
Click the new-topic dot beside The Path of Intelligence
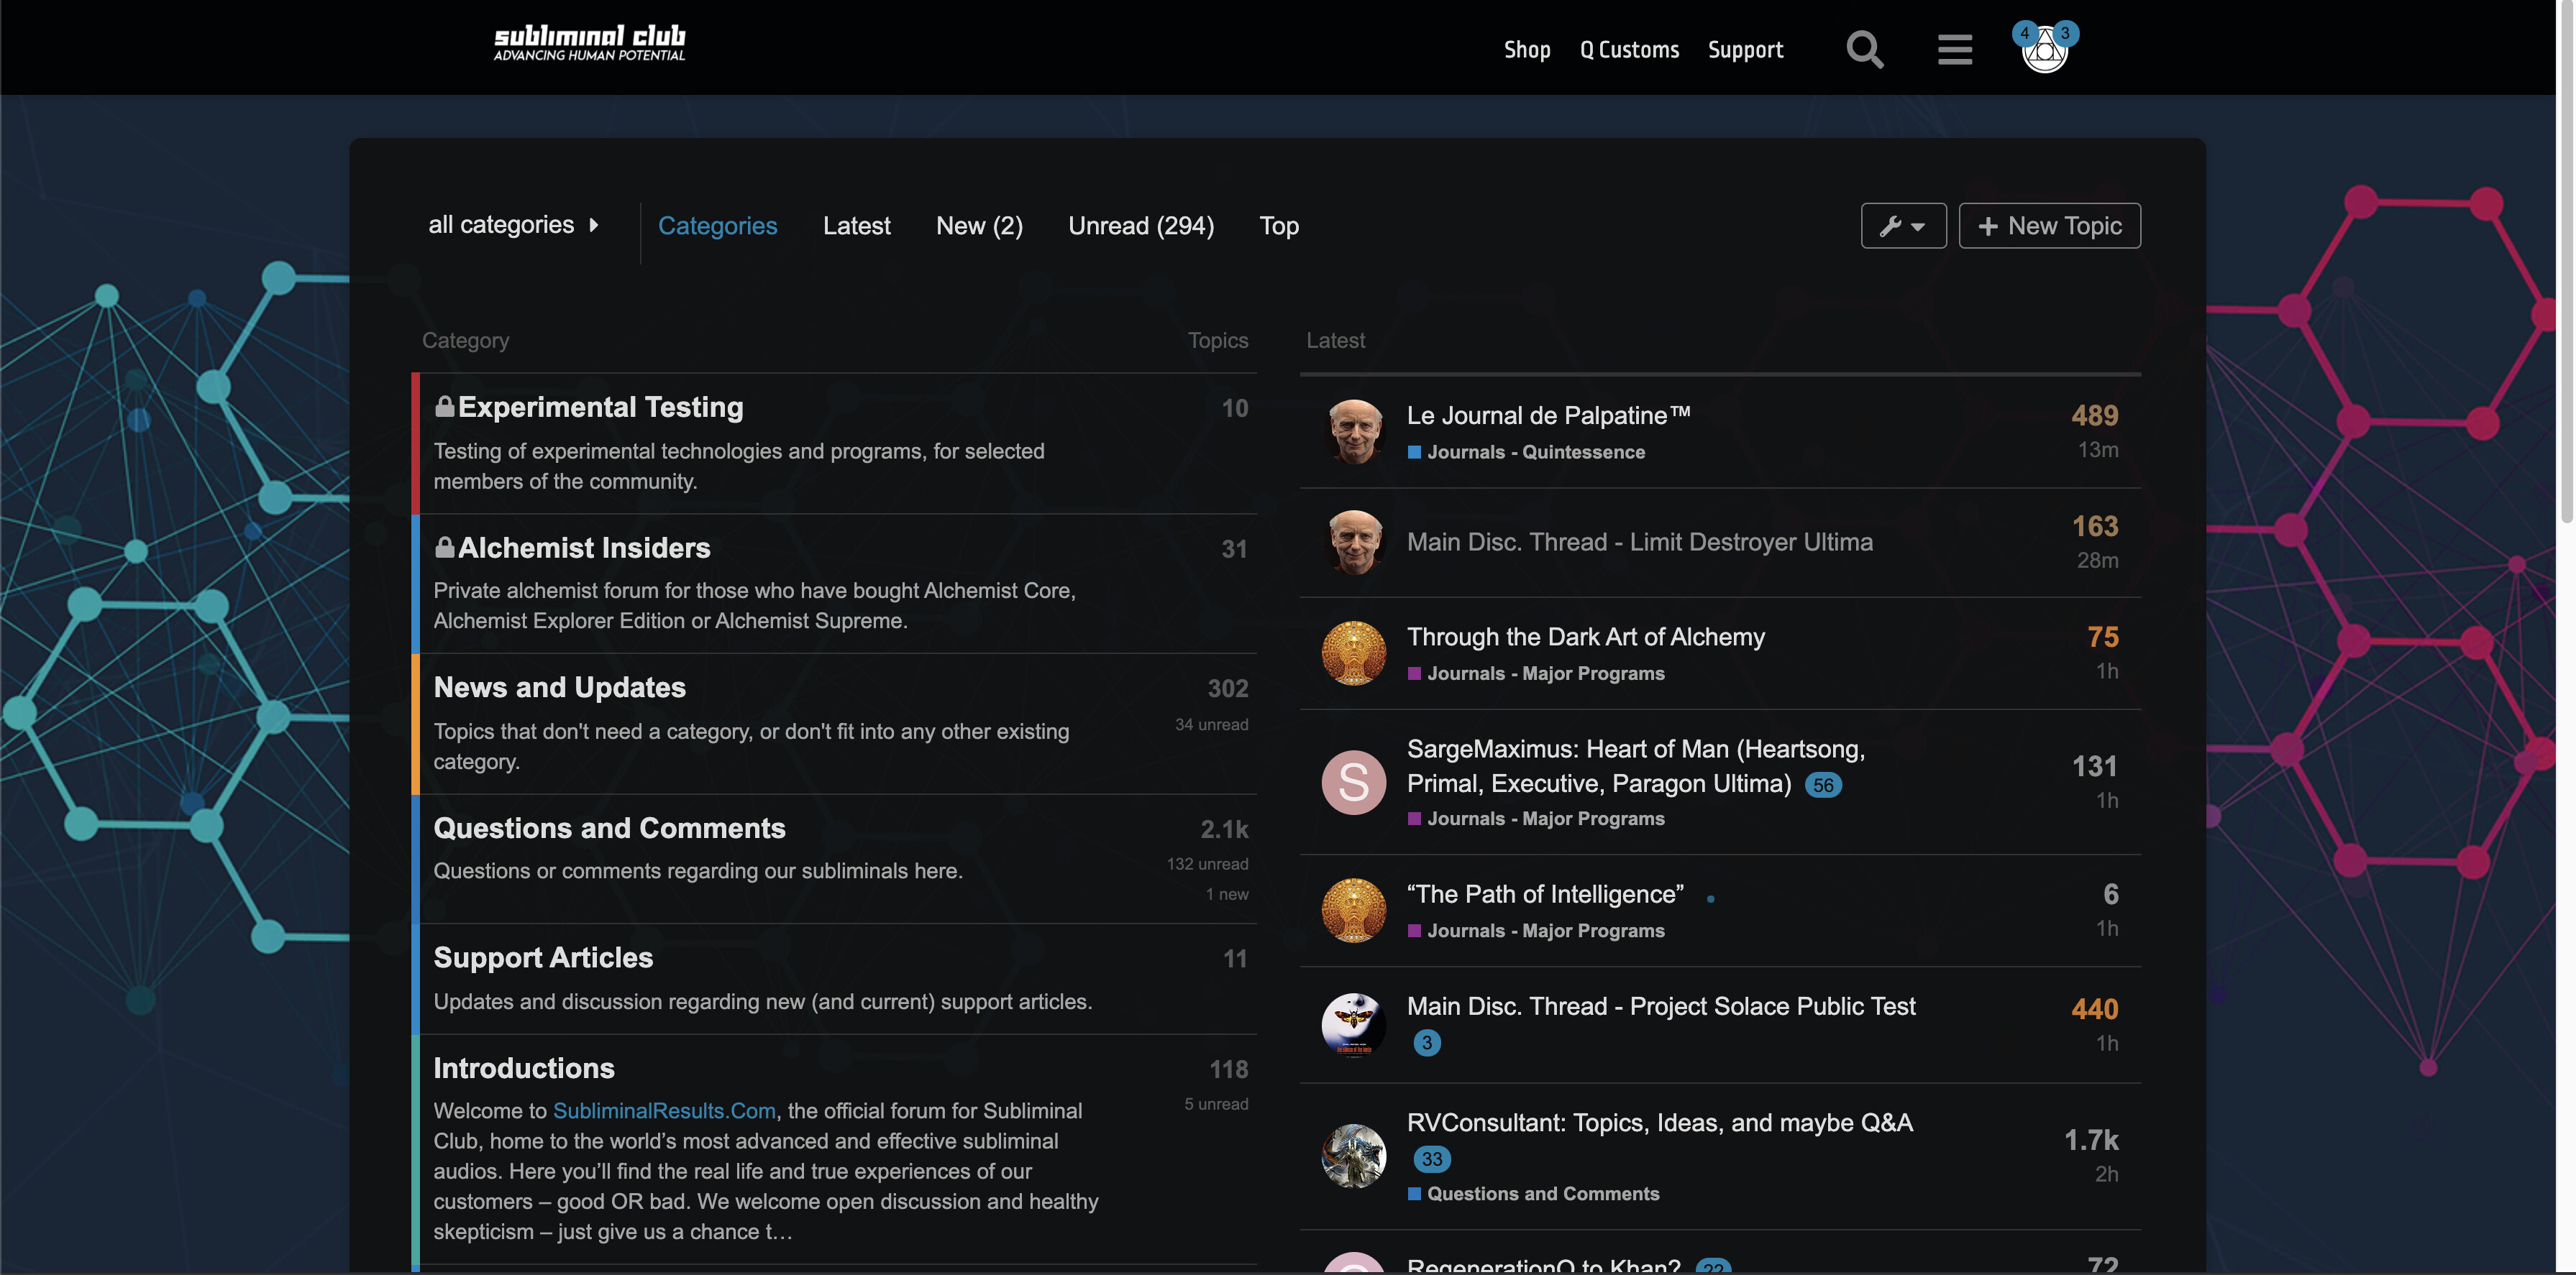(x=1711, y=899)
